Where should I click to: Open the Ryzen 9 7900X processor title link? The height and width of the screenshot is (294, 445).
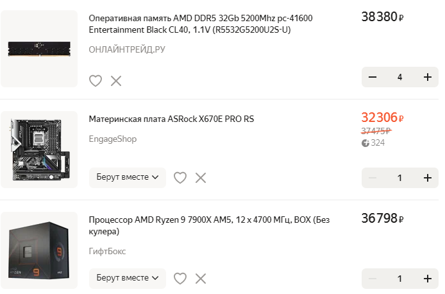(209, 225)
